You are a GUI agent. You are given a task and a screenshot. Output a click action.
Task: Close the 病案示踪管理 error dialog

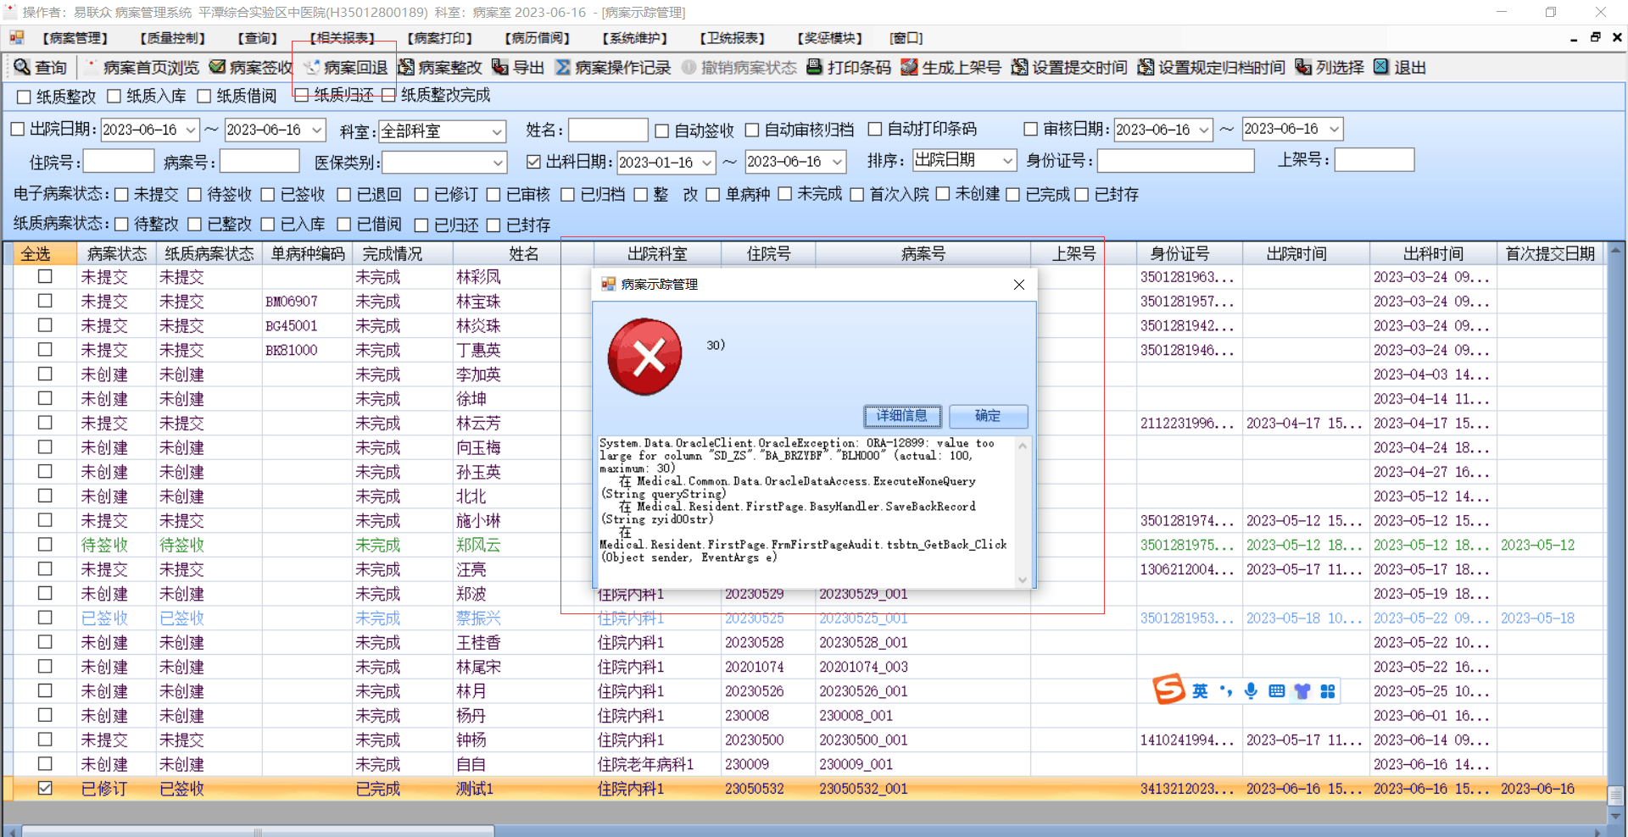tap(1019, 285)
